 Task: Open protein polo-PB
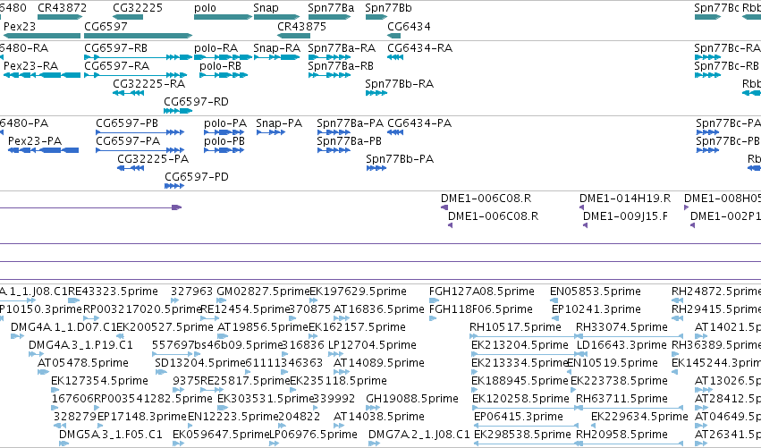click(224, 150)
